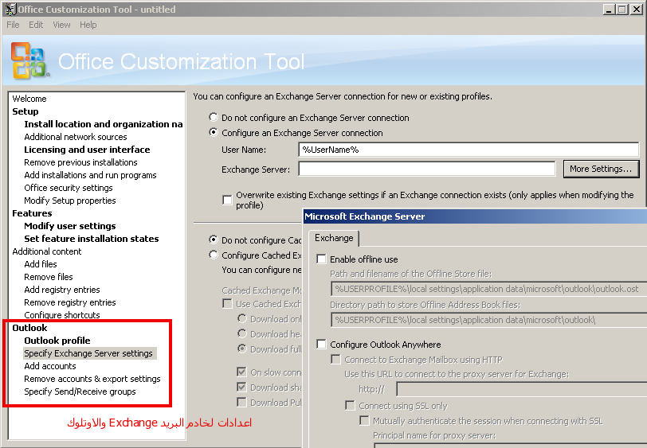
Task: Toggle 'Use Cached Exchange' checkbox
Action: click(227, 304)
